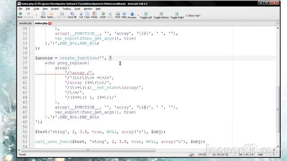Click var_export on line 47
The height and width of the screenshot is (161, 287).
coord(67,112)
